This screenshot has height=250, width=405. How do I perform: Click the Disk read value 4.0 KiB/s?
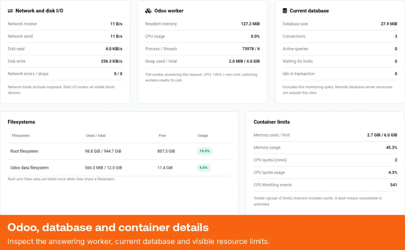(x=114, y=49)
